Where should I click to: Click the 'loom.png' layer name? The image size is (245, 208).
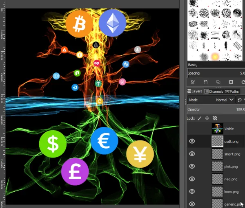click(232, 192)
